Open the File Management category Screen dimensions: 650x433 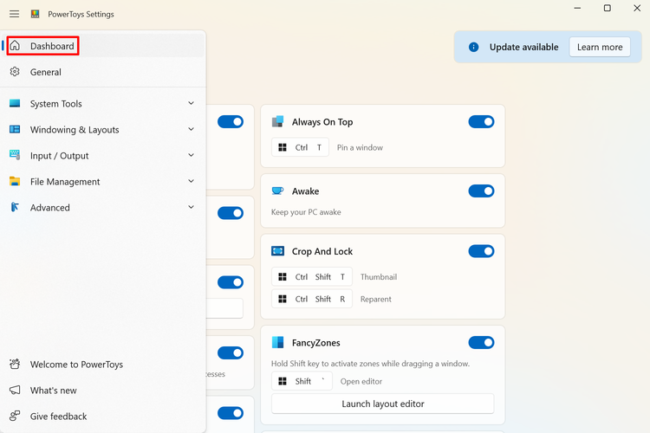103,181
